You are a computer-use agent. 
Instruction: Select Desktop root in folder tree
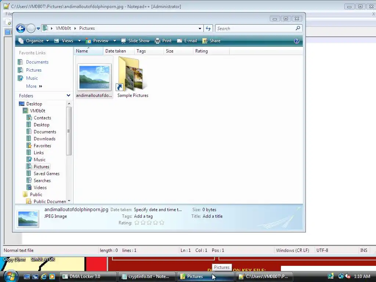coord(34,104)
